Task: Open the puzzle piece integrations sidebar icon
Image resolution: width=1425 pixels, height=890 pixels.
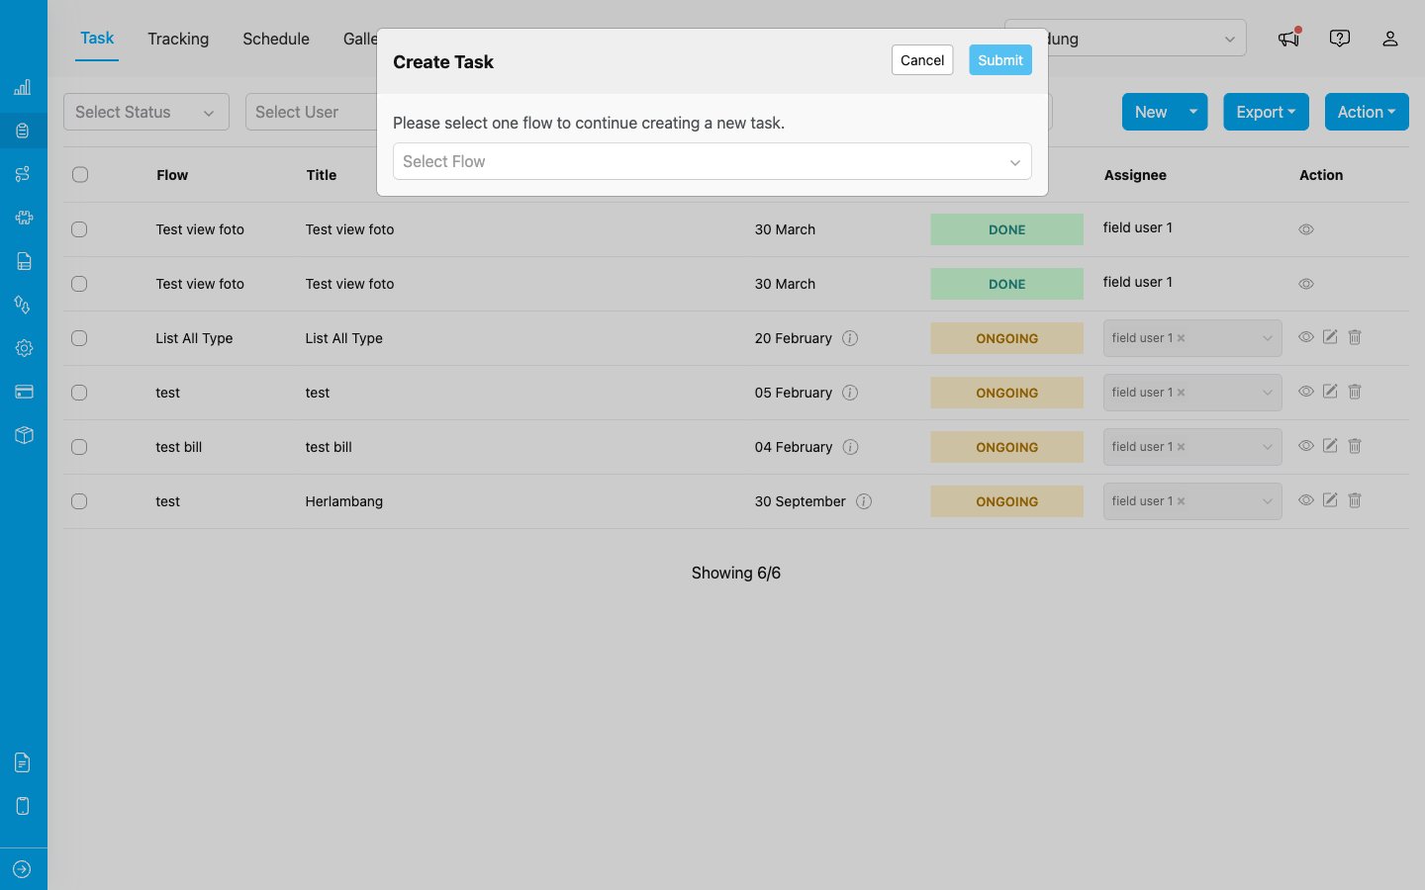Action: pos(24,218)
